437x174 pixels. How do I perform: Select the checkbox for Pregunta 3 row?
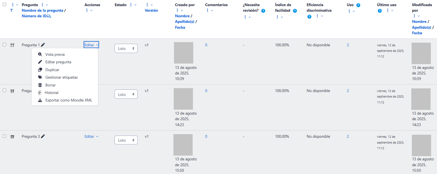[4, 136]
